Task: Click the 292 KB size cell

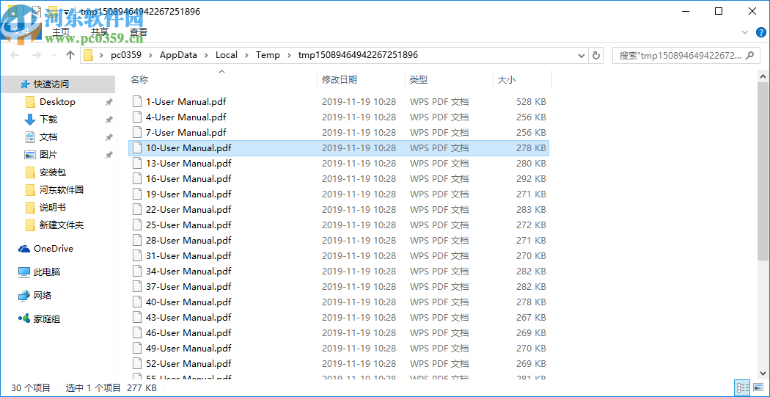Action: [x=532, y=179]
